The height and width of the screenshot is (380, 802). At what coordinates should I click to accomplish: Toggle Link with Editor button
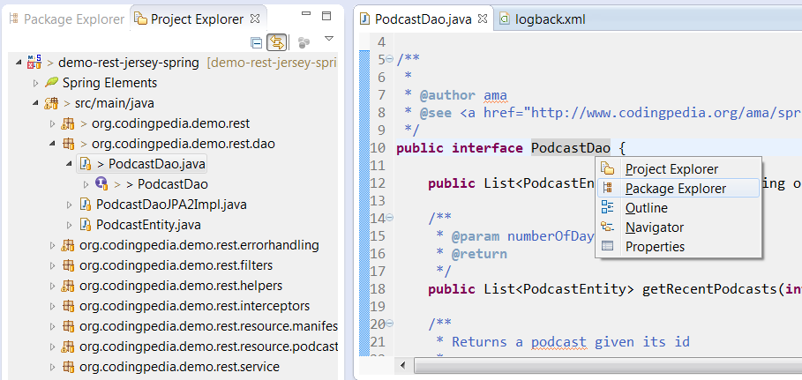tap(277, 42)
